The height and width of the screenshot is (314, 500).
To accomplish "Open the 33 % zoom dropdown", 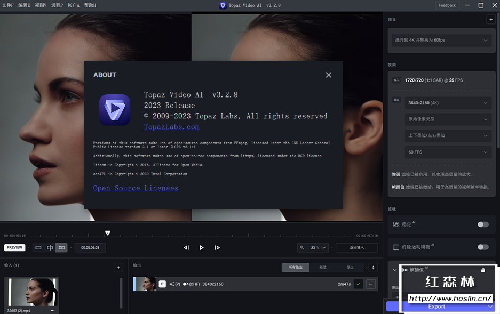I will [x=318, y=247].
